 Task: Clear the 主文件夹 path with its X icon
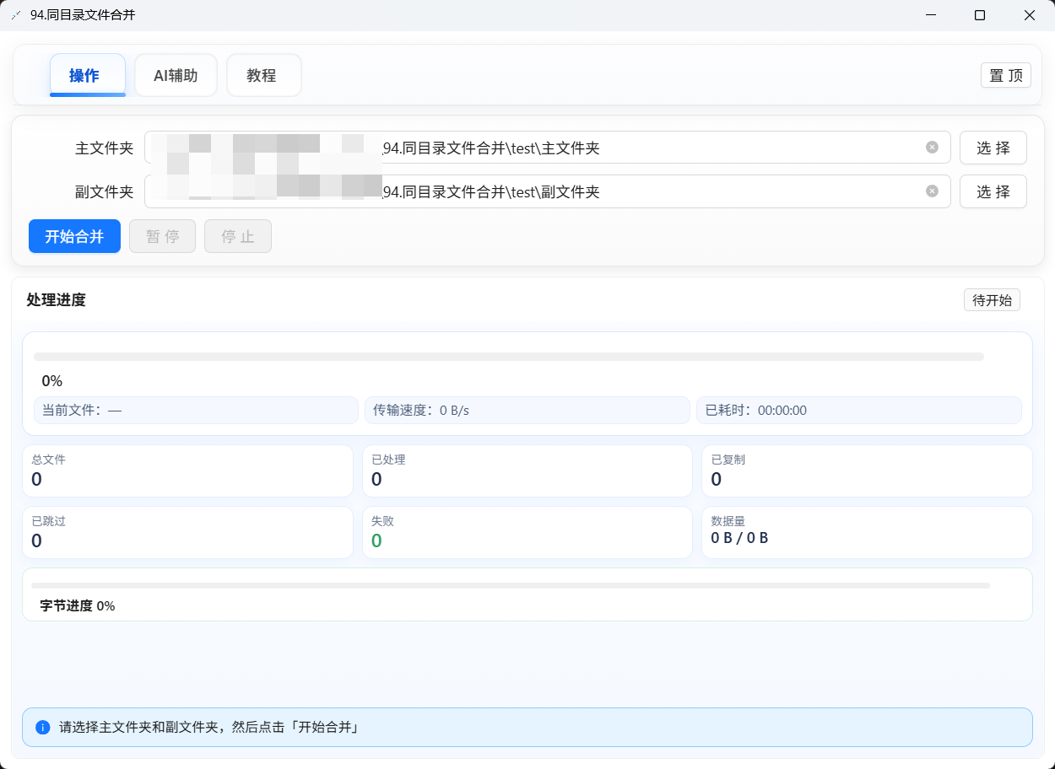tap(932, 148)
